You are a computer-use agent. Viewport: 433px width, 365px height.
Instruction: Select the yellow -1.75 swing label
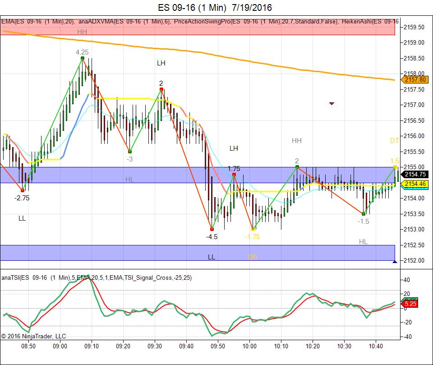253,237
